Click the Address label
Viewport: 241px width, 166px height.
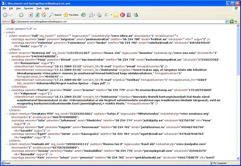click(x=6, y=21)
